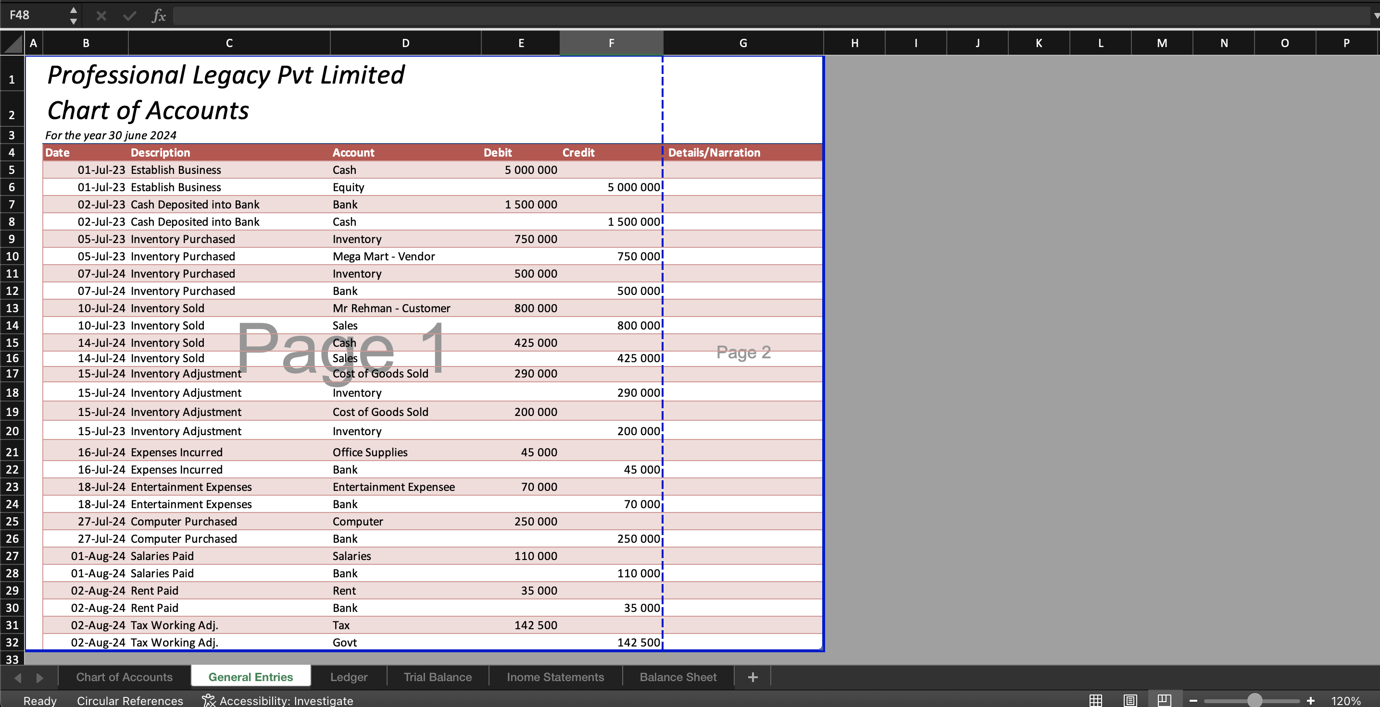
Task: Toggle Page Break Preview mode
Action: (1166, 700)
